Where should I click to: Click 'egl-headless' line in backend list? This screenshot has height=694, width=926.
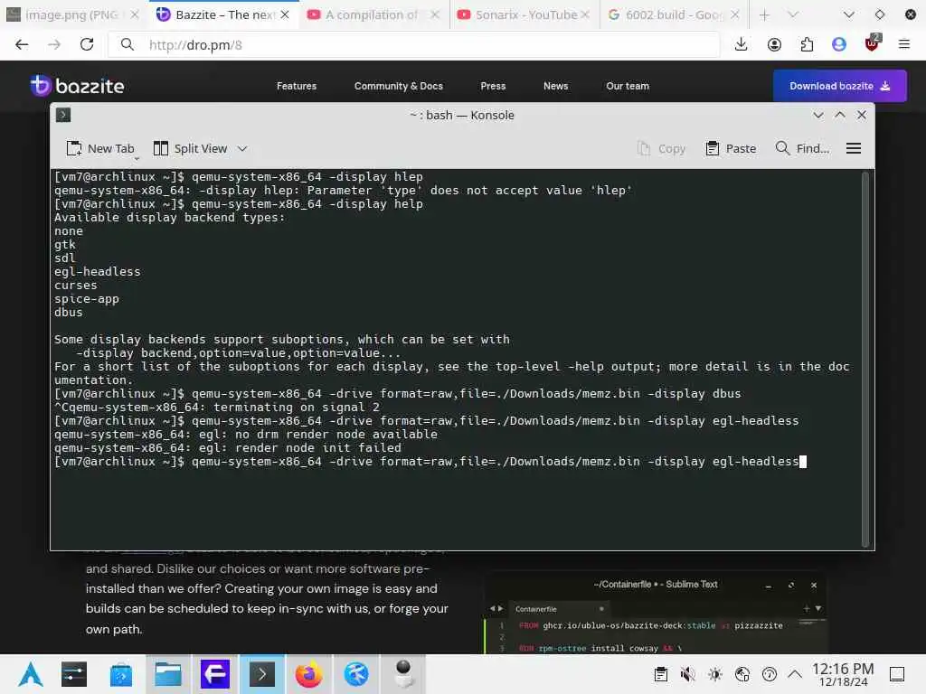pyautogui.click(x=98, y=271)
